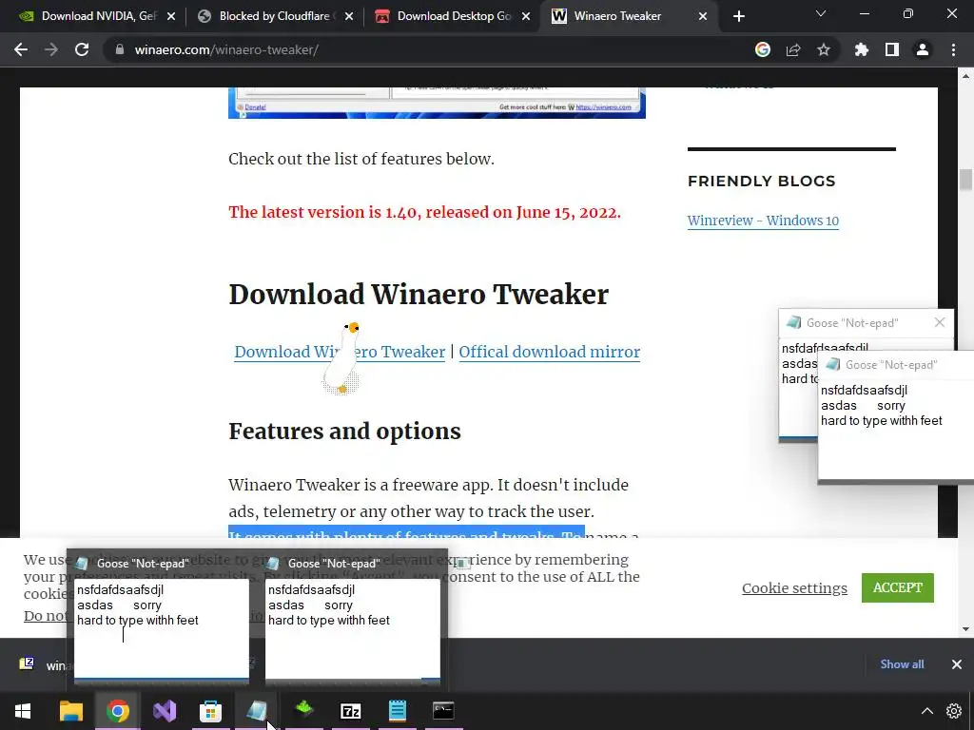Open Cookie settings
The width and height of the screenshot is (974, 730).
pyautogui.click(x=794, y=587)
